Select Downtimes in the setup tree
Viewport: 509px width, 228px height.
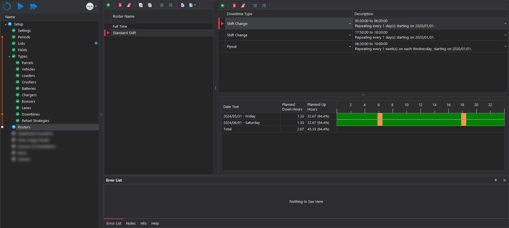click(x=31, y=114)
